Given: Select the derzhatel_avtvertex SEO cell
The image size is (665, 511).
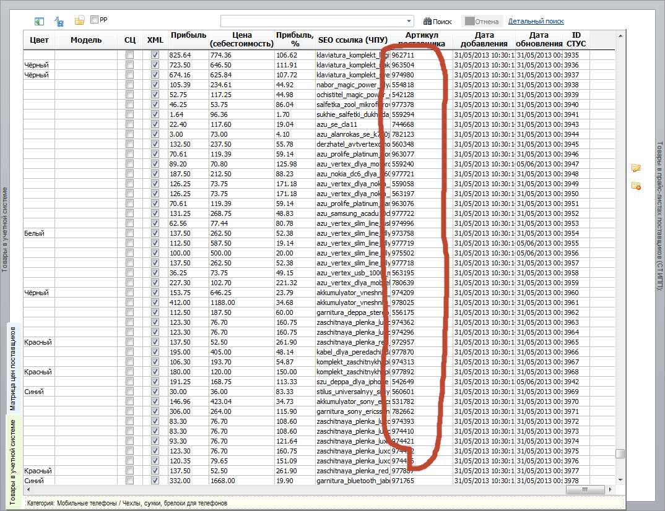Looking at the screenshot, I should tap(353, 144).
